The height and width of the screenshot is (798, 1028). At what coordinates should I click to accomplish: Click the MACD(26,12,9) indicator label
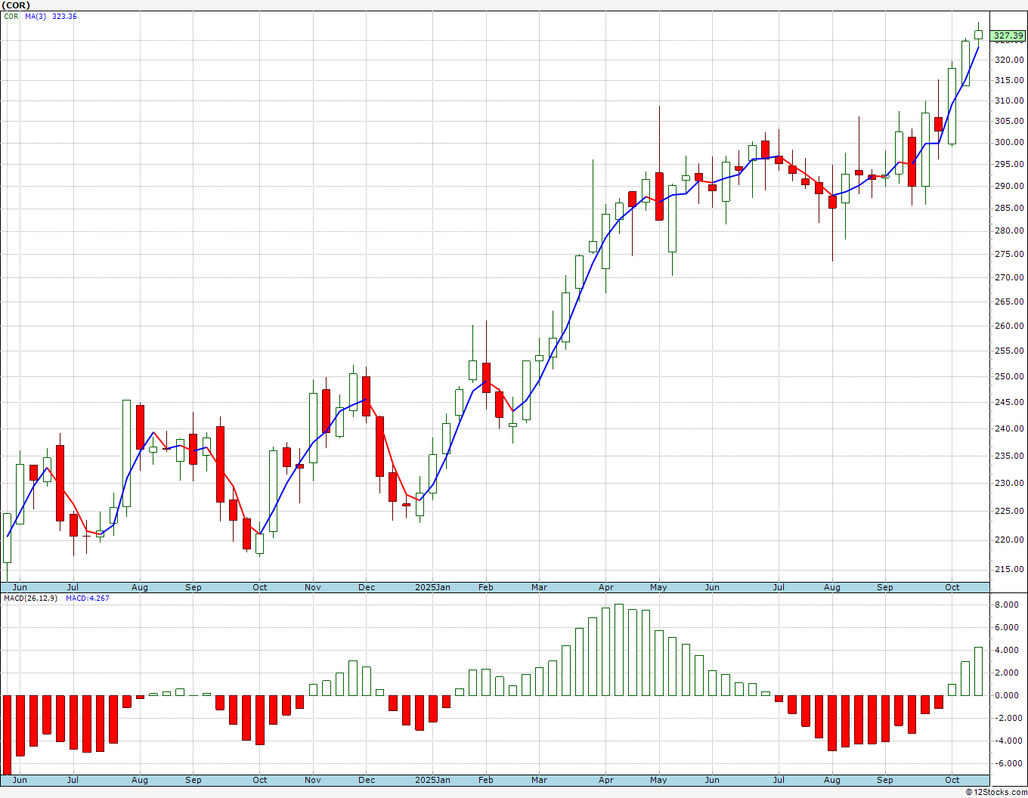(30, 598)
